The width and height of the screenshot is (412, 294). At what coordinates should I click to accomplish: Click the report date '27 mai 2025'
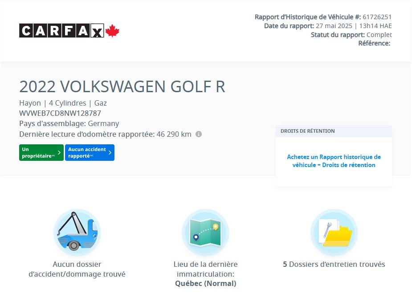tap(334, 26)
